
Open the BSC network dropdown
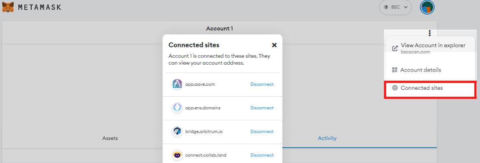pos(395,7)
